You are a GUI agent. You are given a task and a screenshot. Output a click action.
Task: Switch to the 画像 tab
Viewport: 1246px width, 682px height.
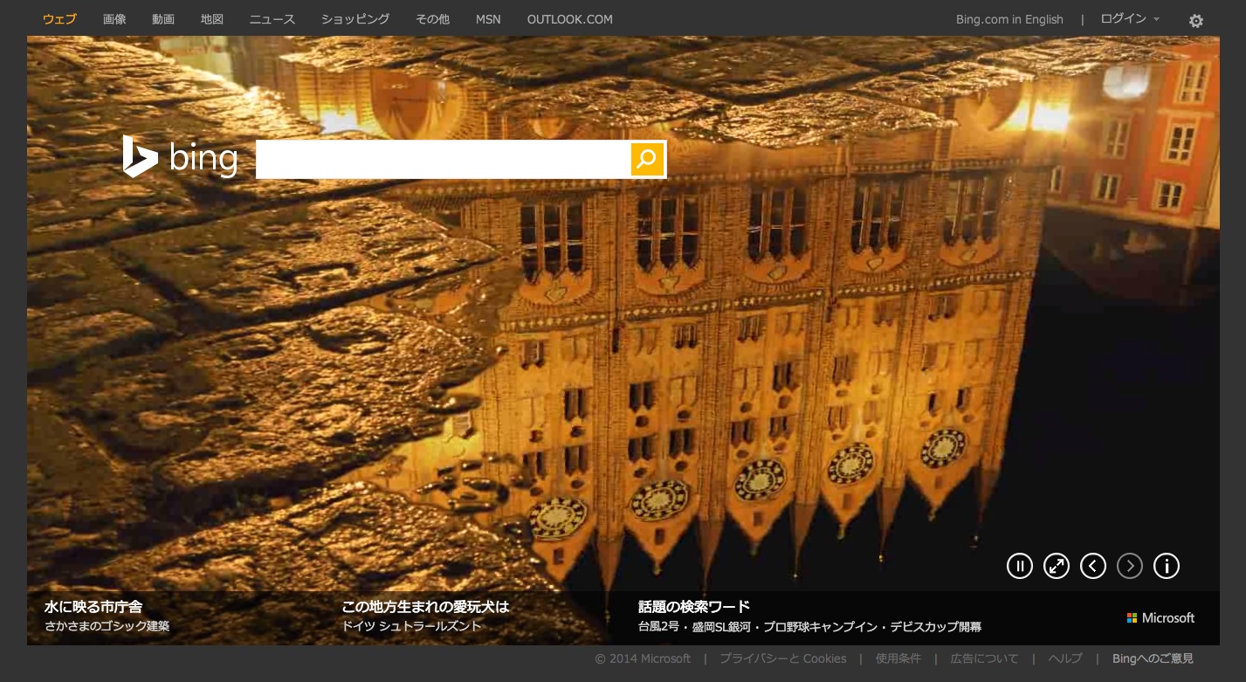[114, 19]
